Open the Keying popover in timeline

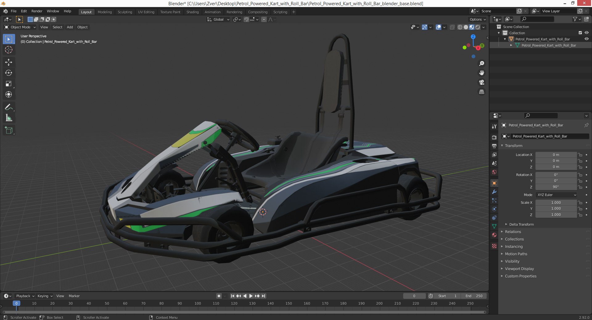tap(45, 296)
